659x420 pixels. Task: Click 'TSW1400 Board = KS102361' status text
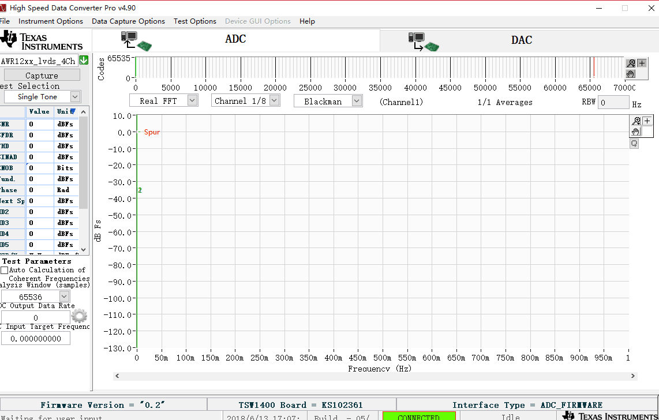(x=301, y=405)
